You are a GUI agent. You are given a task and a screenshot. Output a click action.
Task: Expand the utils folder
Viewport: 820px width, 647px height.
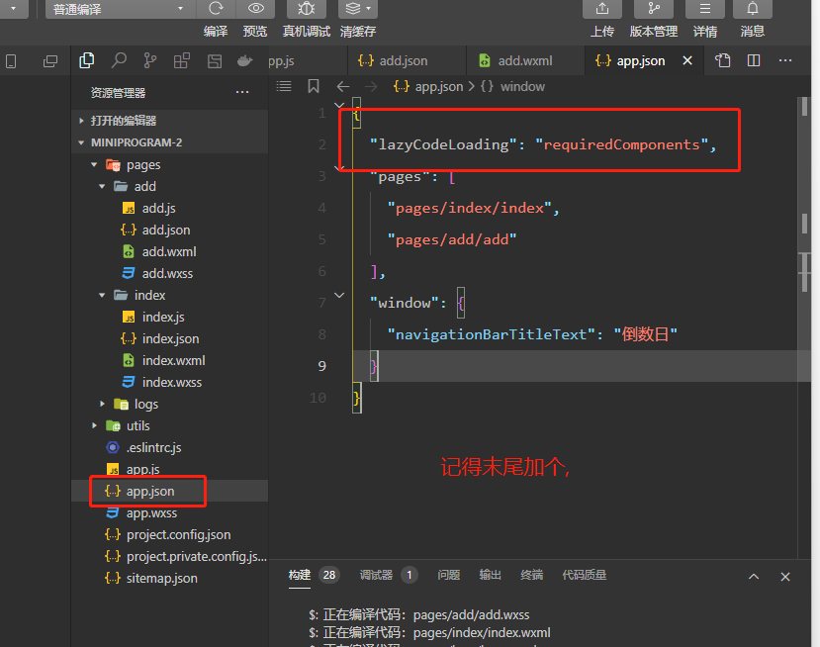tap(94, 426)
